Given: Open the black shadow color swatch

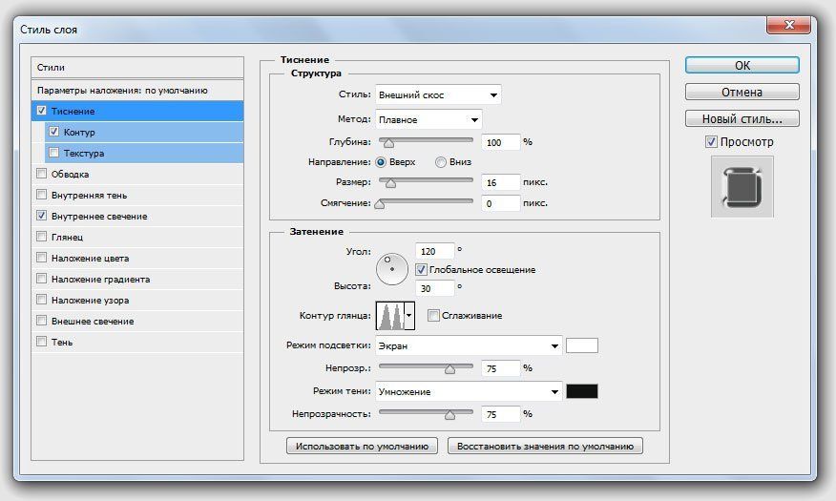Looking at the screenshot, I should 582,391.
